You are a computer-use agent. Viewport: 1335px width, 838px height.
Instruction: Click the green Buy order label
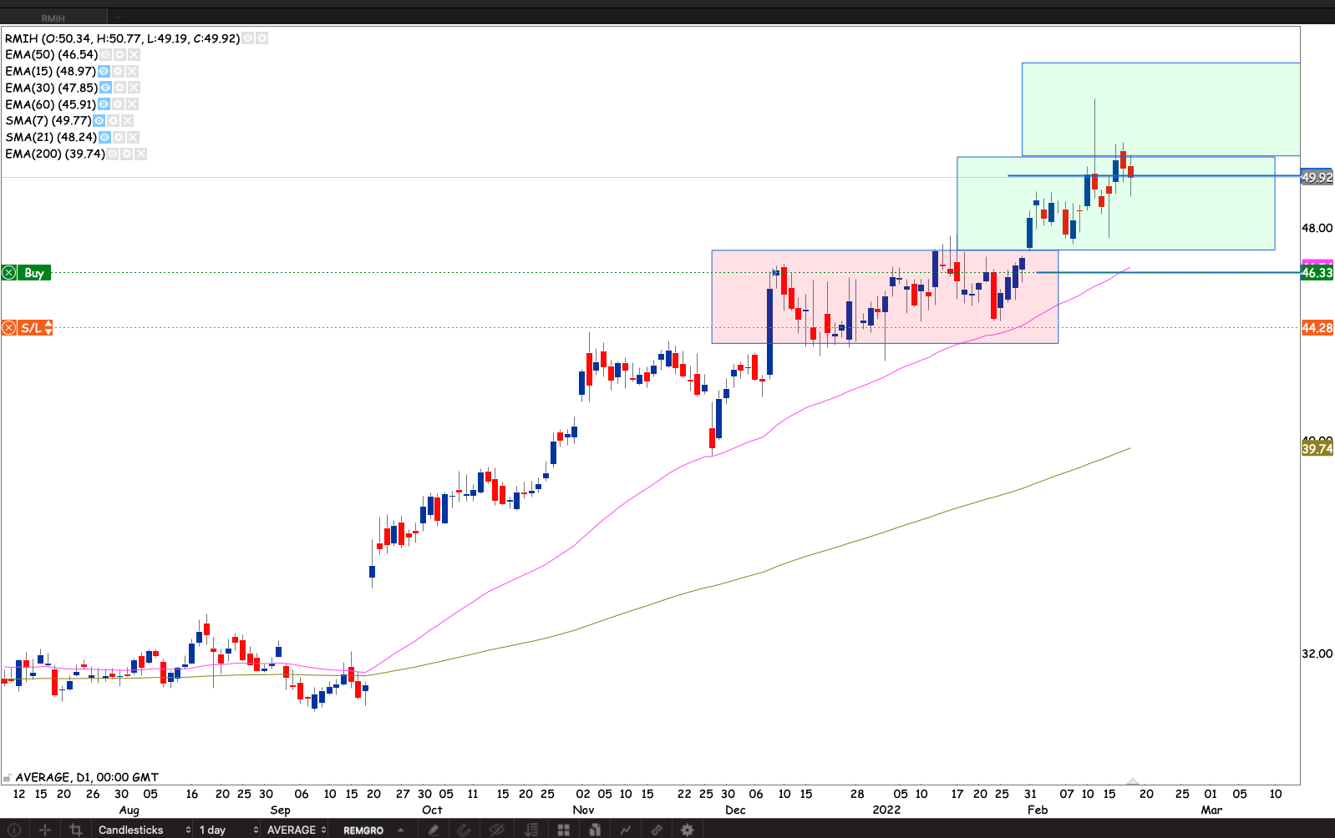point(33,273)
